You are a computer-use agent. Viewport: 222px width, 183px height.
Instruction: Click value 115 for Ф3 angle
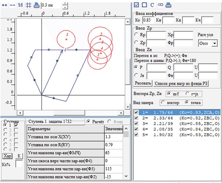pos(114,169)
